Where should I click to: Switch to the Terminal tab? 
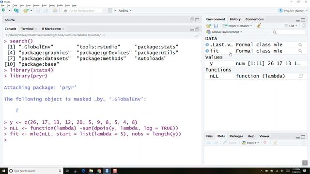pos(27,29)
